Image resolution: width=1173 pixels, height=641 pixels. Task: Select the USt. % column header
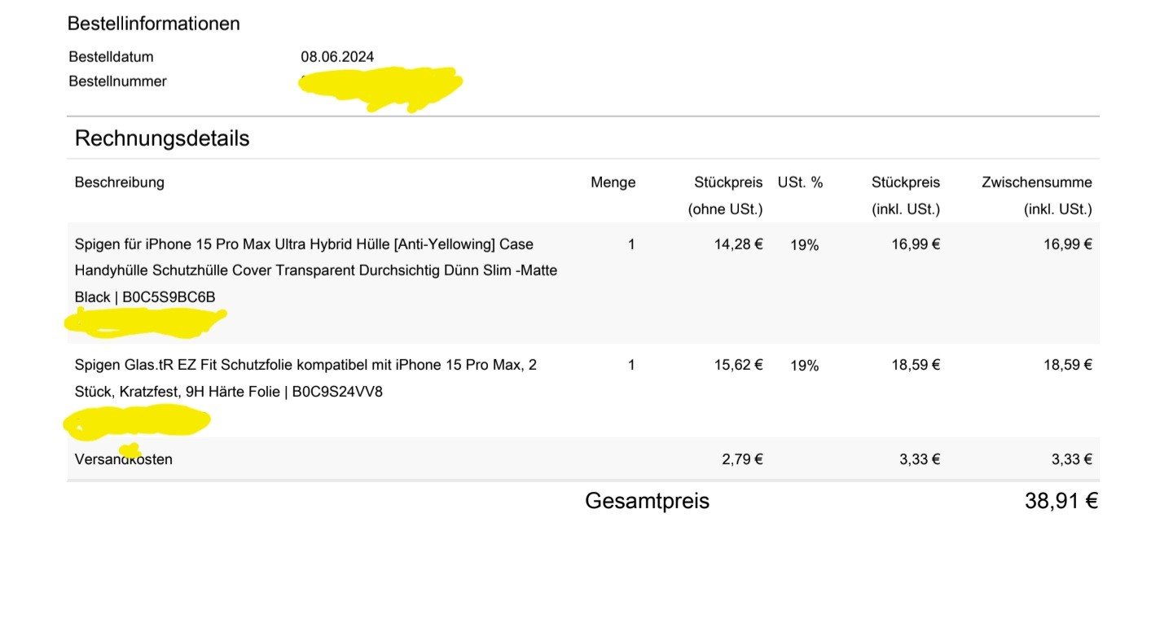click(x=800, y=182)
